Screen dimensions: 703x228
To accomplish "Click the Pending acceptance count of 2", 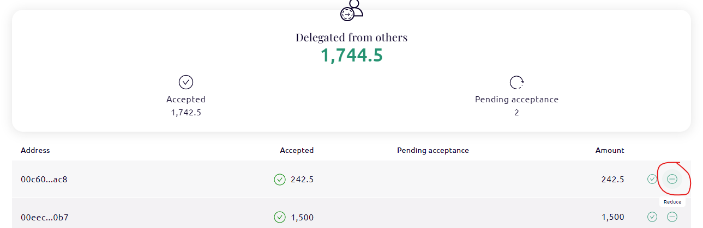I will [x=516, y=113].
